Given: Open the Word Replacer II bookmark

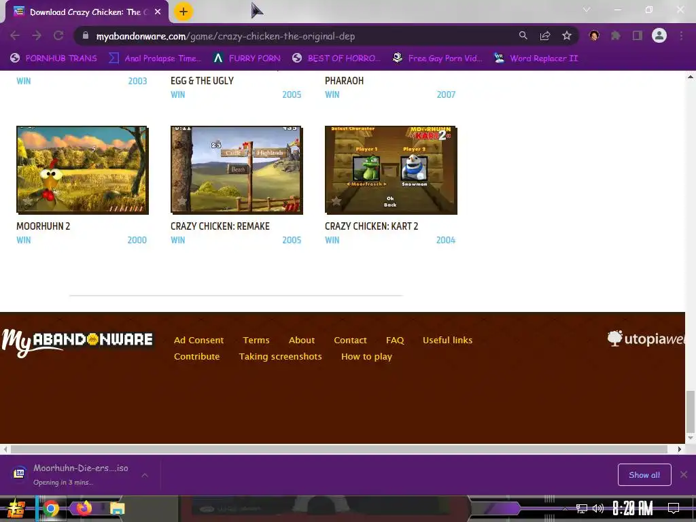Looking at the screenshot, I should (536, 58).
